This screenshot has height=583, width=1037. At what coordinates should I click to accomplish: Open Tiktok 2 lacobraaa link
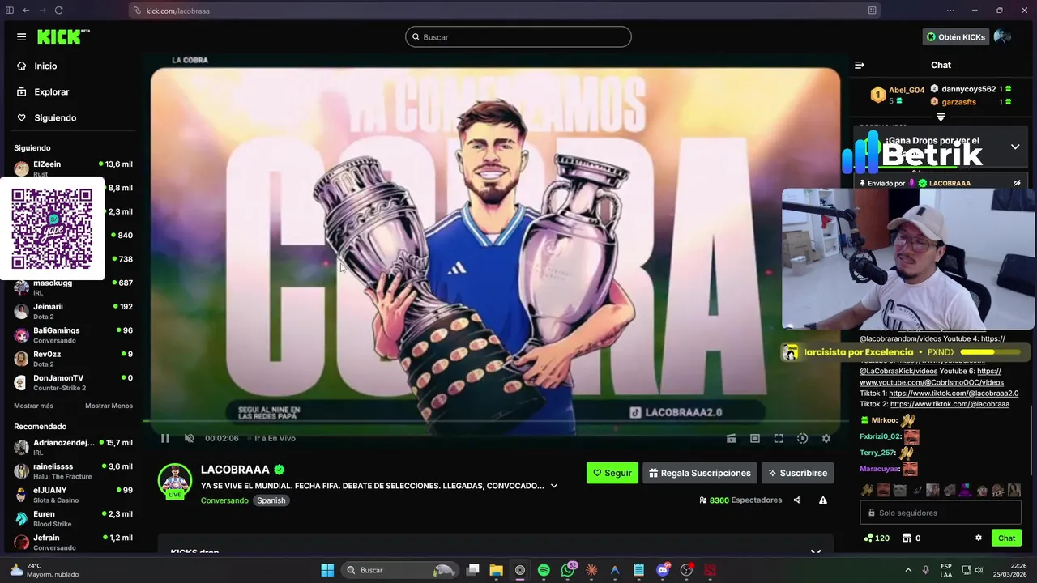950,404
